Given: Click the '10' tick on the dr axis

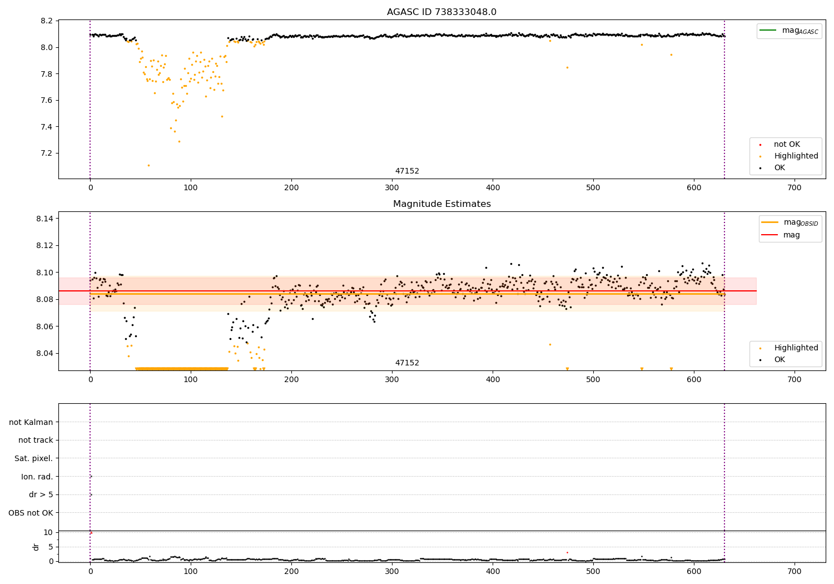Looking at the screenshot, I should [48, 533].
